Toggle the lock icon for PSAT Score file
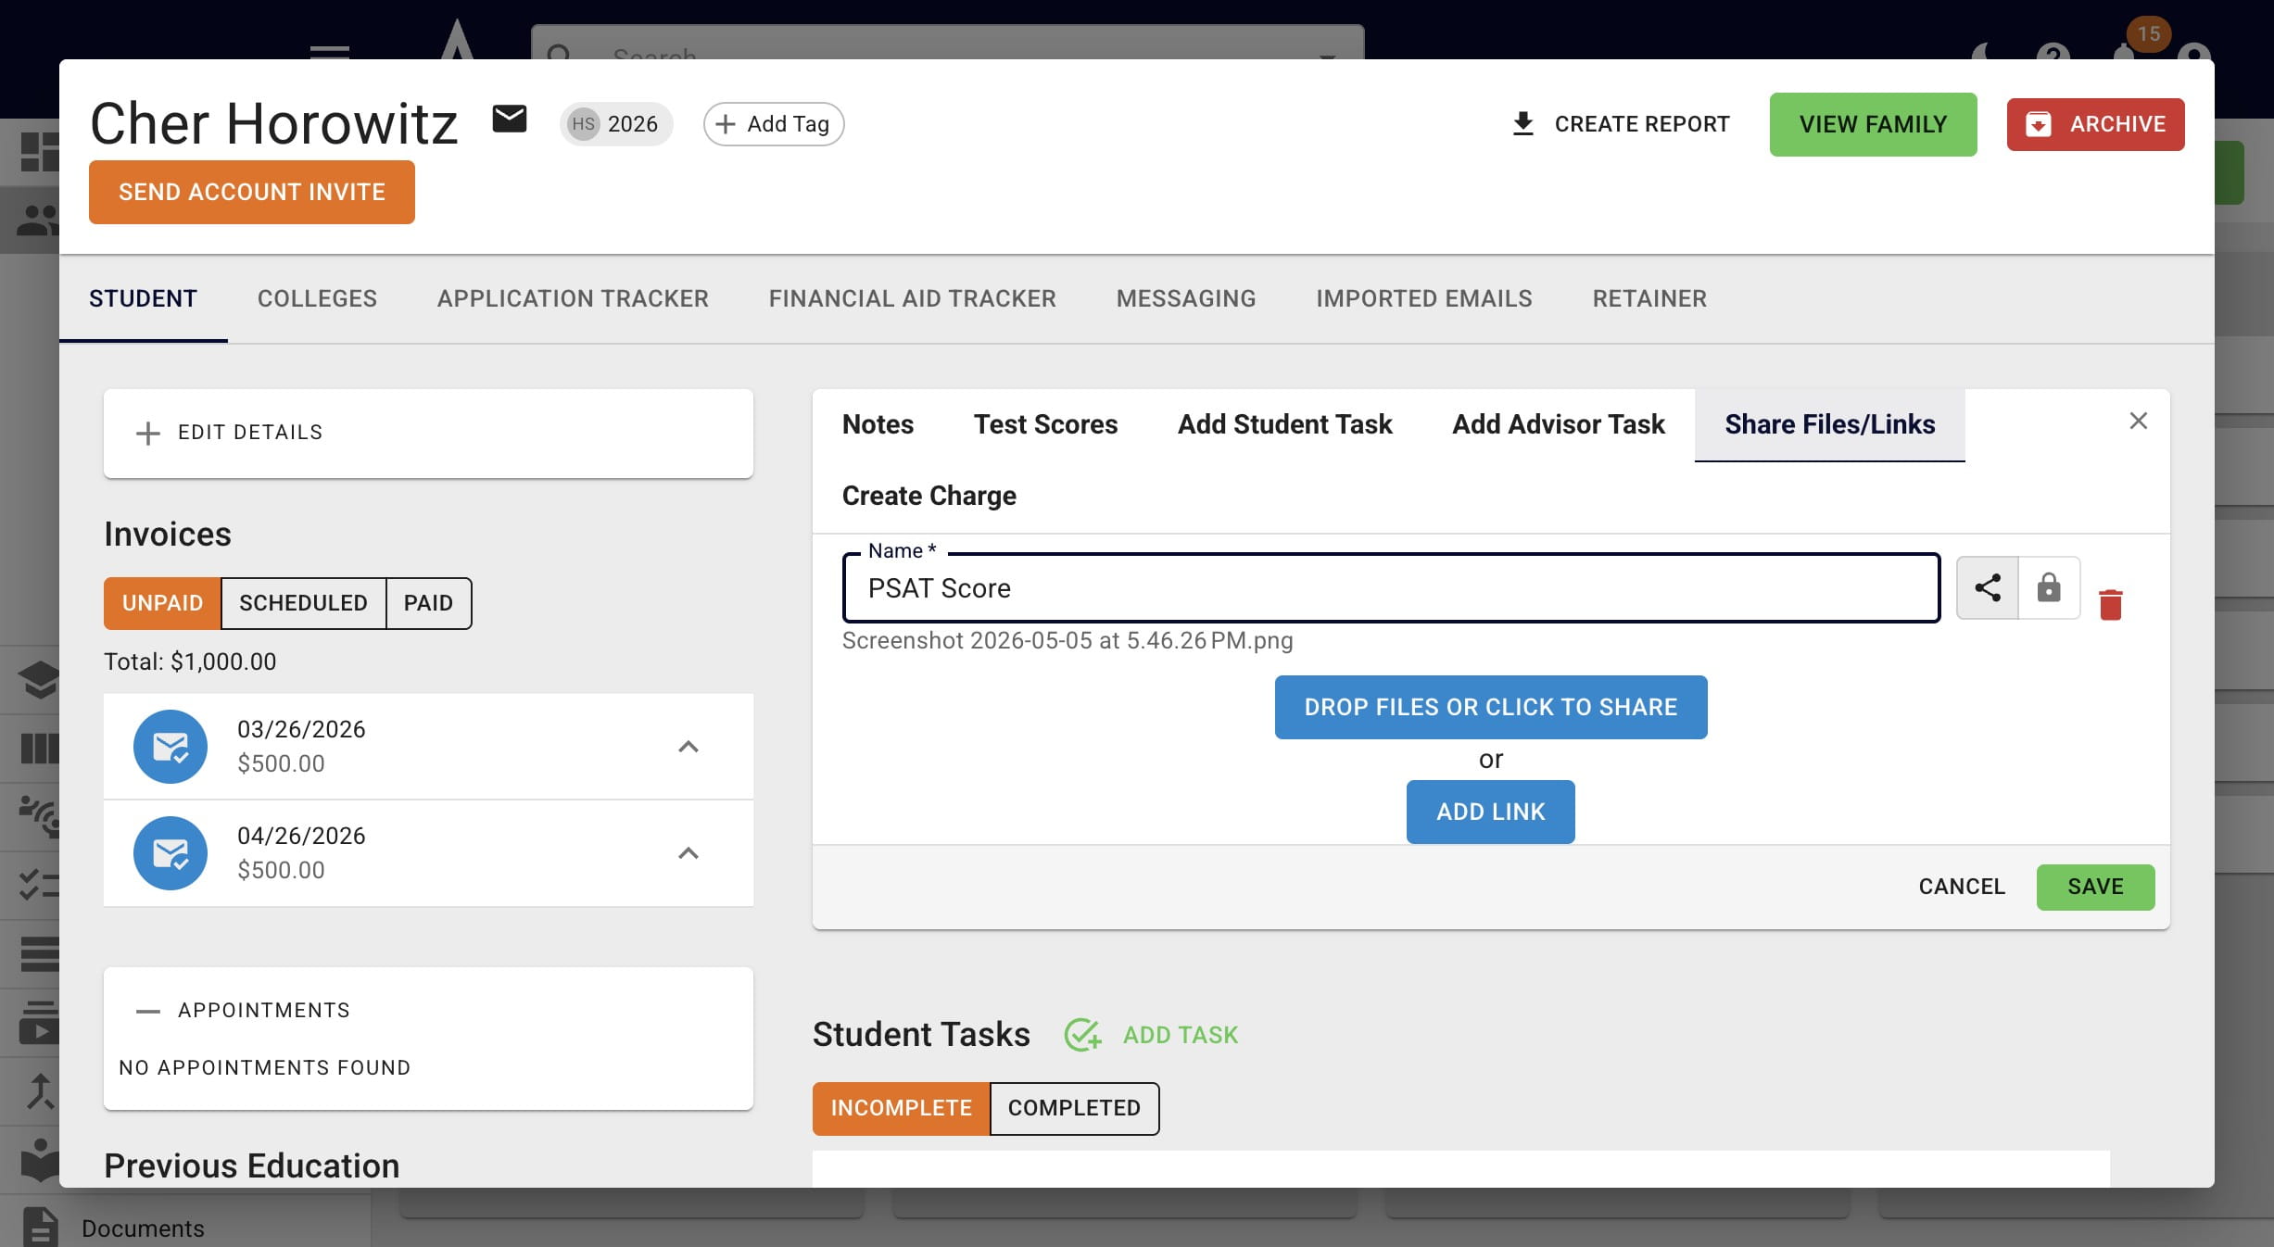Viewport: 2274px width, 1247px height. click(2049, 587)
